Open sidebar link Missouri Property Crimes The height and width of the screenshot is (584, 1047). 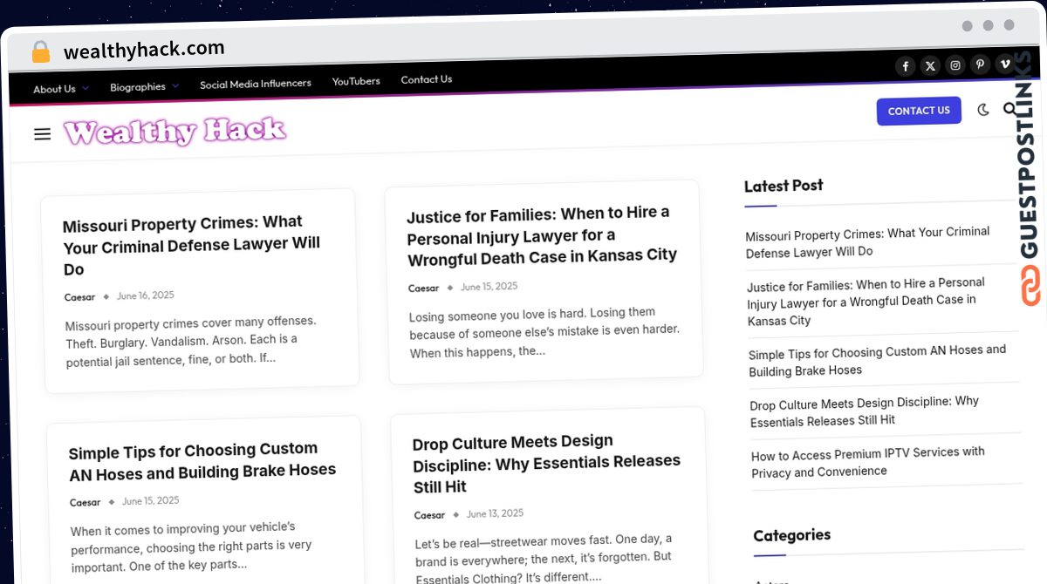point(867,242)
